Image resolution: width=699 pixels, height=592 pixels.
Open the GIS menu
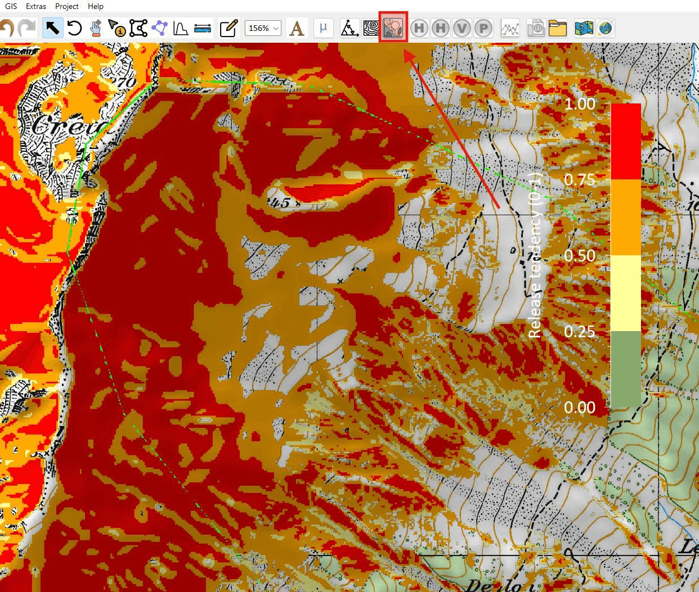click(11, 6)
